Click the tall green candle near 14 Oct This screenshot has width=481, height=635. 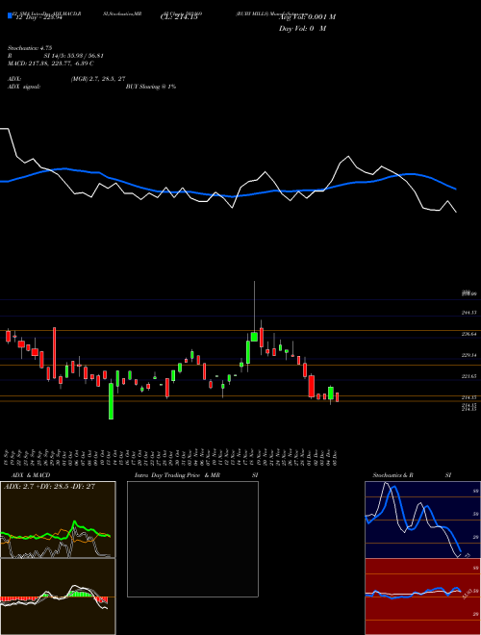pos(111,401)
